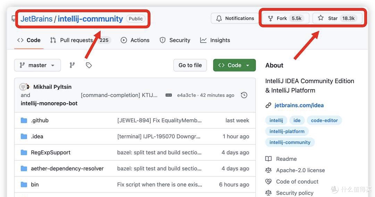Open Apache-2.0 license scale icon link
Image resolution: width=375 pixels, height=197 pixels.
[268, 170]
